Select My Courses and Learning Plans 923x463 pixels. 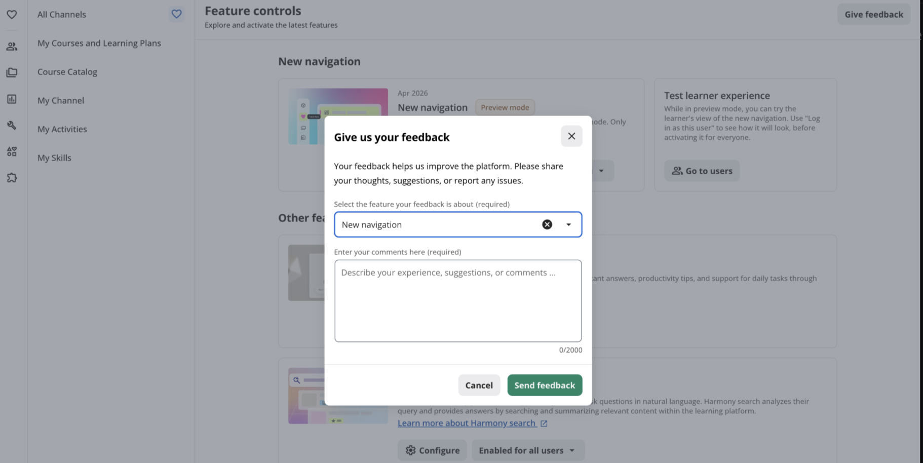click(x=99, y=43)
